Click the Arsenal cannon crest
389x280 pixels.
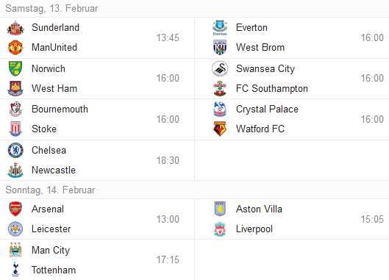[15, 209]
